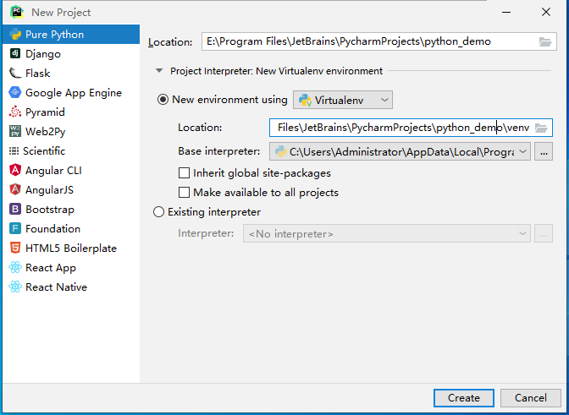Open the Base interpreter dropdown
This screenshot has height=415, width=569.
pyautogui.click(x=523, y=152)
